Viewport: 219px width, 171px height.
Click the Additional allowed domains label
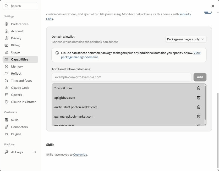pos(71,69)
